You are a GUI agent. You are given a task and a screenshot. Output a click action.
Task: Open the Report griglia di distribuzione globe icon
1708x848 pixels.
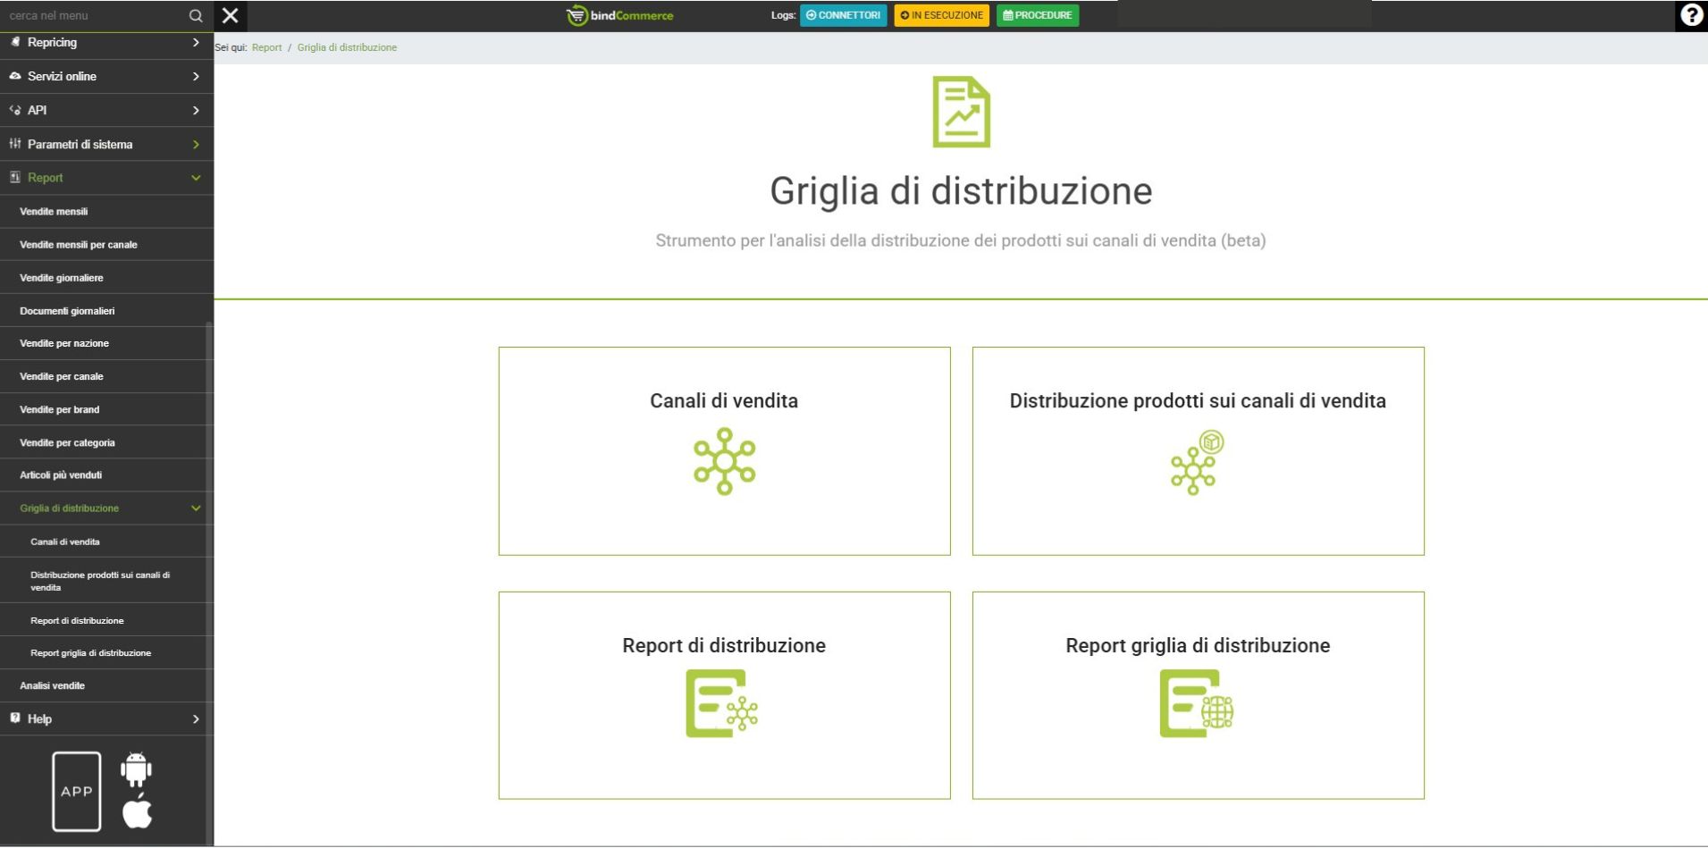[1197, 704]
